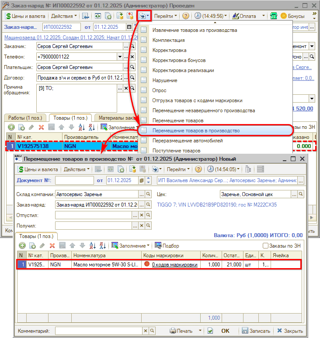Toggle the Заказы по ЗН checkbox
The height and width of the screenshot is (338, 320).
pyautogui.click(x=265, y=246)
